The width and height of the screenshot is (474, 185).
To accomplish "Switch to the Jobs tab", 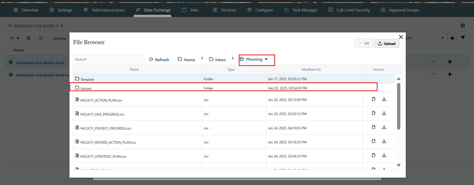I will point(190,10).
